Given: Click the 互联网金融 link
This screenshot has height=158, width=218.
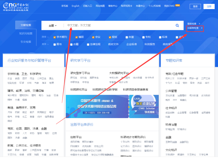Looking at the screenshot, I should (x=171, y=142).
